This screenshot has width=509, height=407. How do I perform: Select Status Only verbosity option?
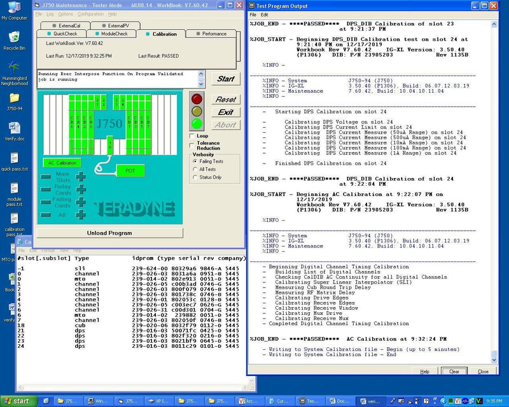pos(195,177)
